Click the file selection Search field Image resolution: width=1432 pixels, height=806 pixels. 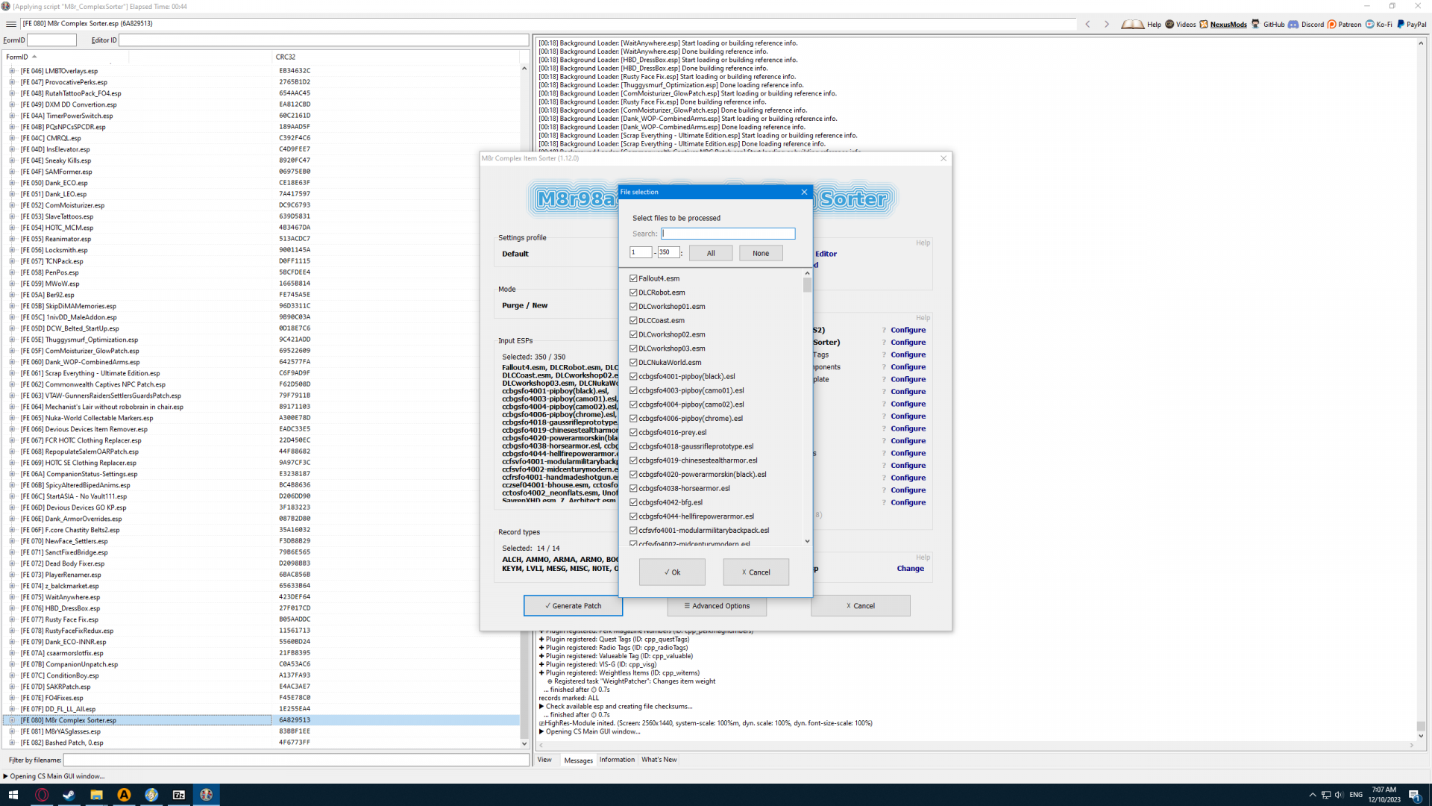point(728,234)
